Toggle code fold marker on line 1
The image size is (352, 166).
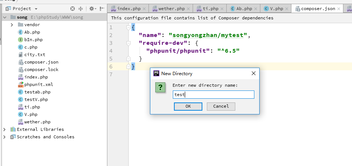pyautogui.click(x=128, y=27)
